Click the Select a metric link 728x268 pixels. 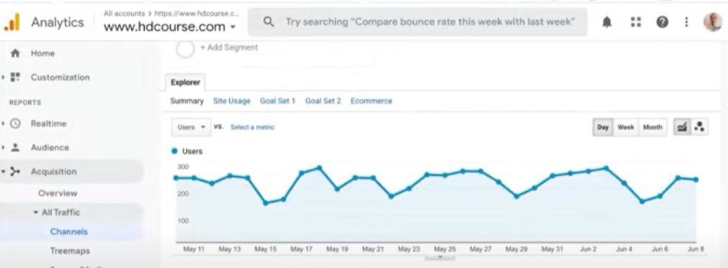[252, 127]
